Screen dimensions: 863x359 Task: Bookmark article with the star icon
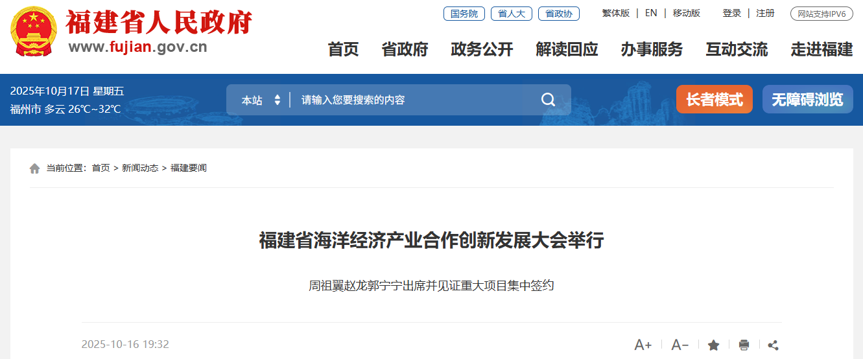[713, 345]
